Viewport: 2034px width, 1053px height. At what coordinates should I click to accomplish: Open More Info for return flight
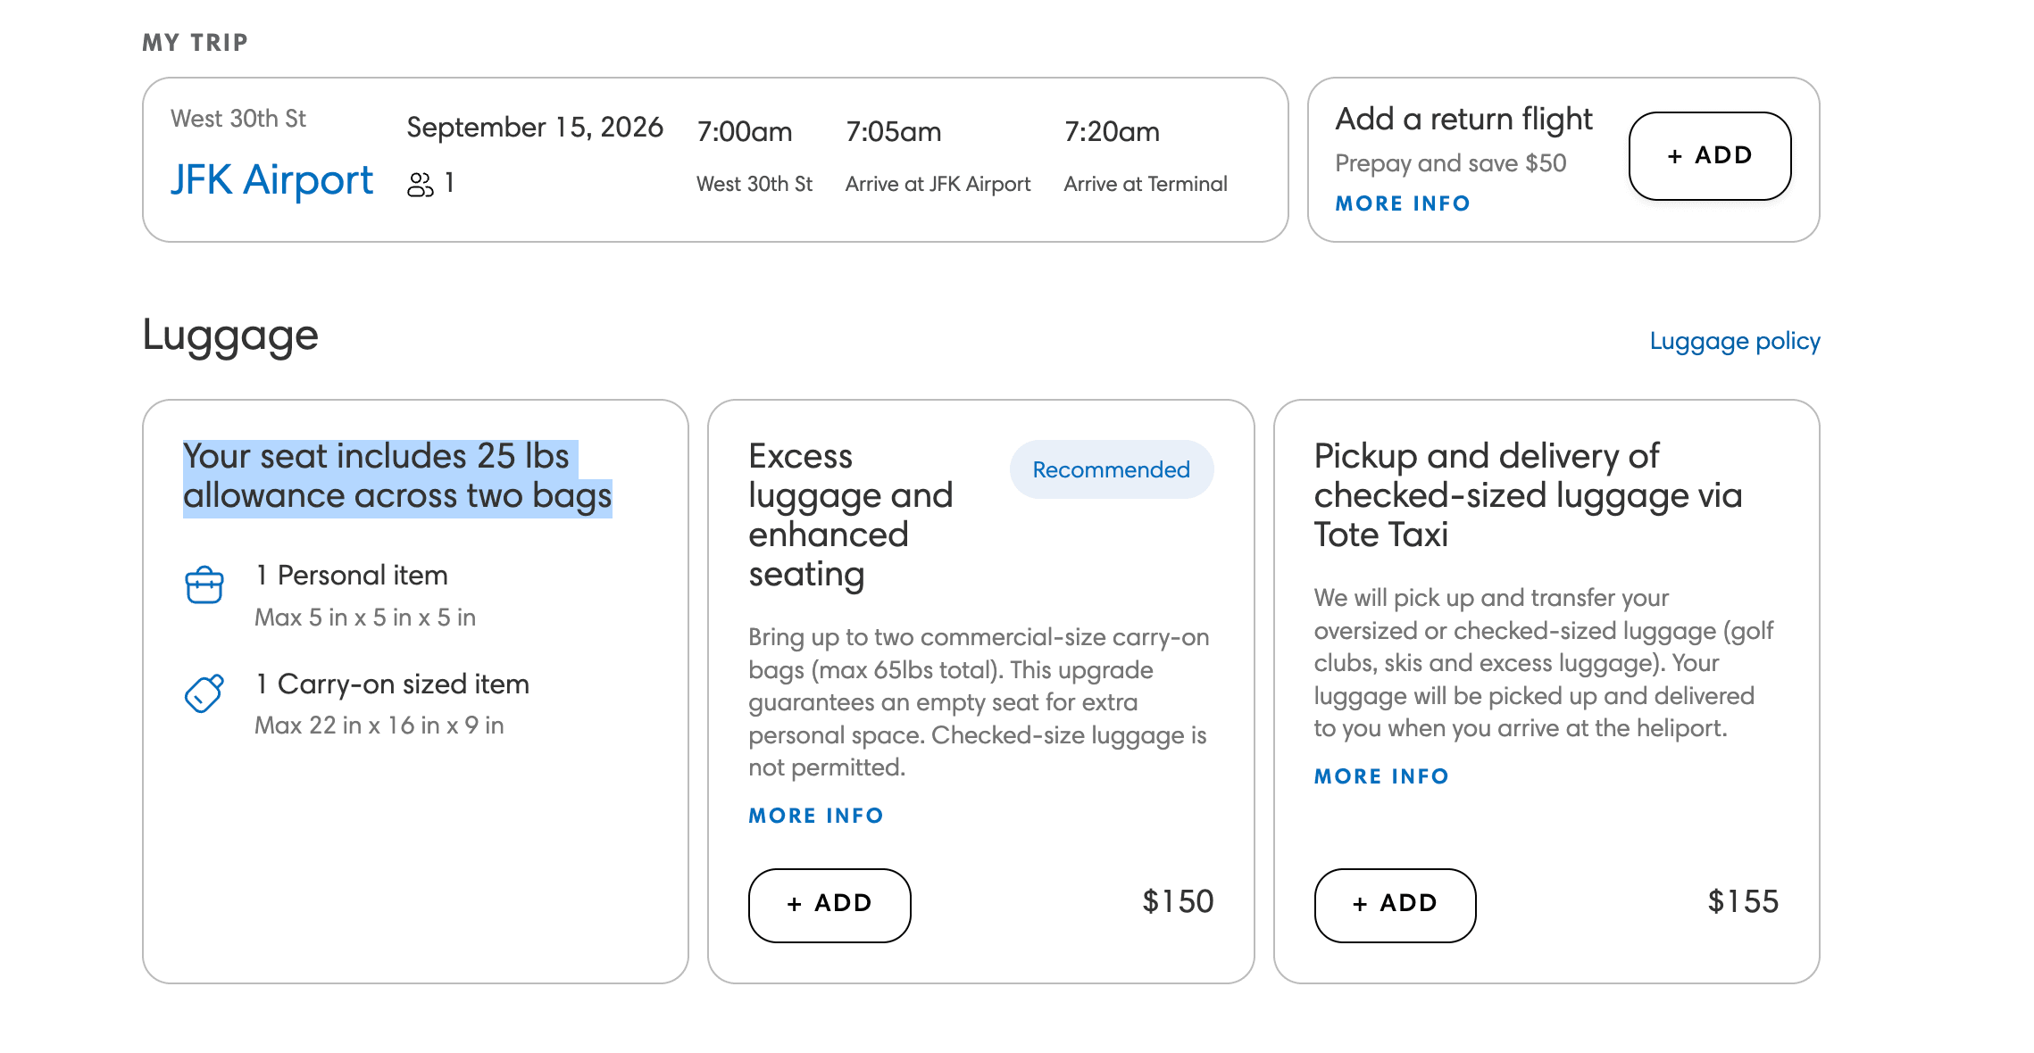(1403, 203)
